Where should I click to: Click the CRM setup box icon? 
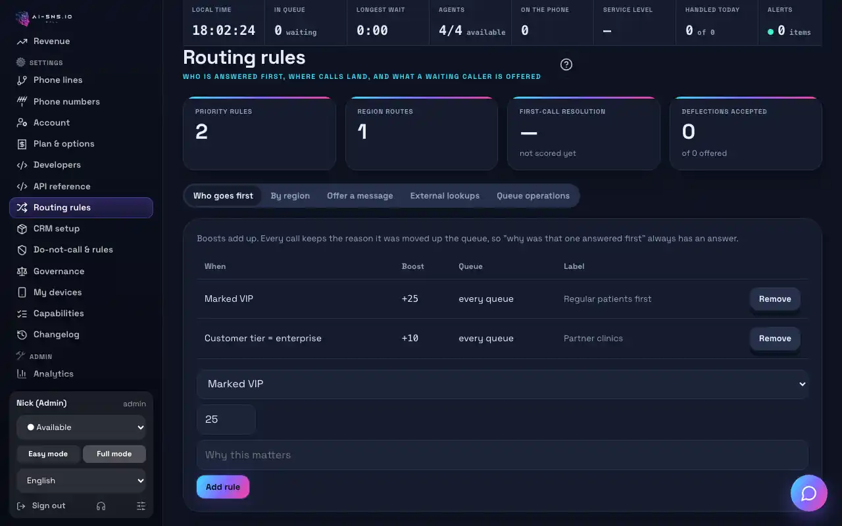[x=22, y=229]
